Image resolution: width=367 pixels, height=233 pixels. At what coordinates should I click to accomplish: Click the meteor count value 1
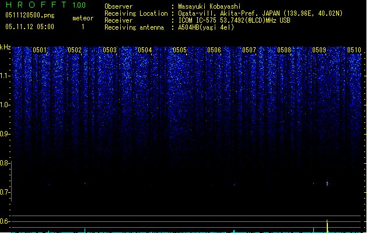83,27
